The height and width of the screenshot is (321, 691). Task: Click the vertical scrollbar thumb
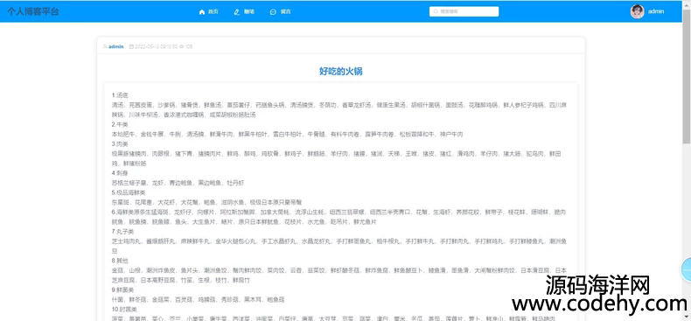[x=687, y=75]
